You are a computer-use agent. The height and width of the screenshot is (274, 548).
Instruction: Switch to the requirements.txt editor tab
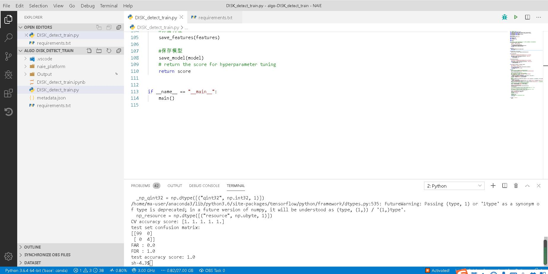[215, 17]
